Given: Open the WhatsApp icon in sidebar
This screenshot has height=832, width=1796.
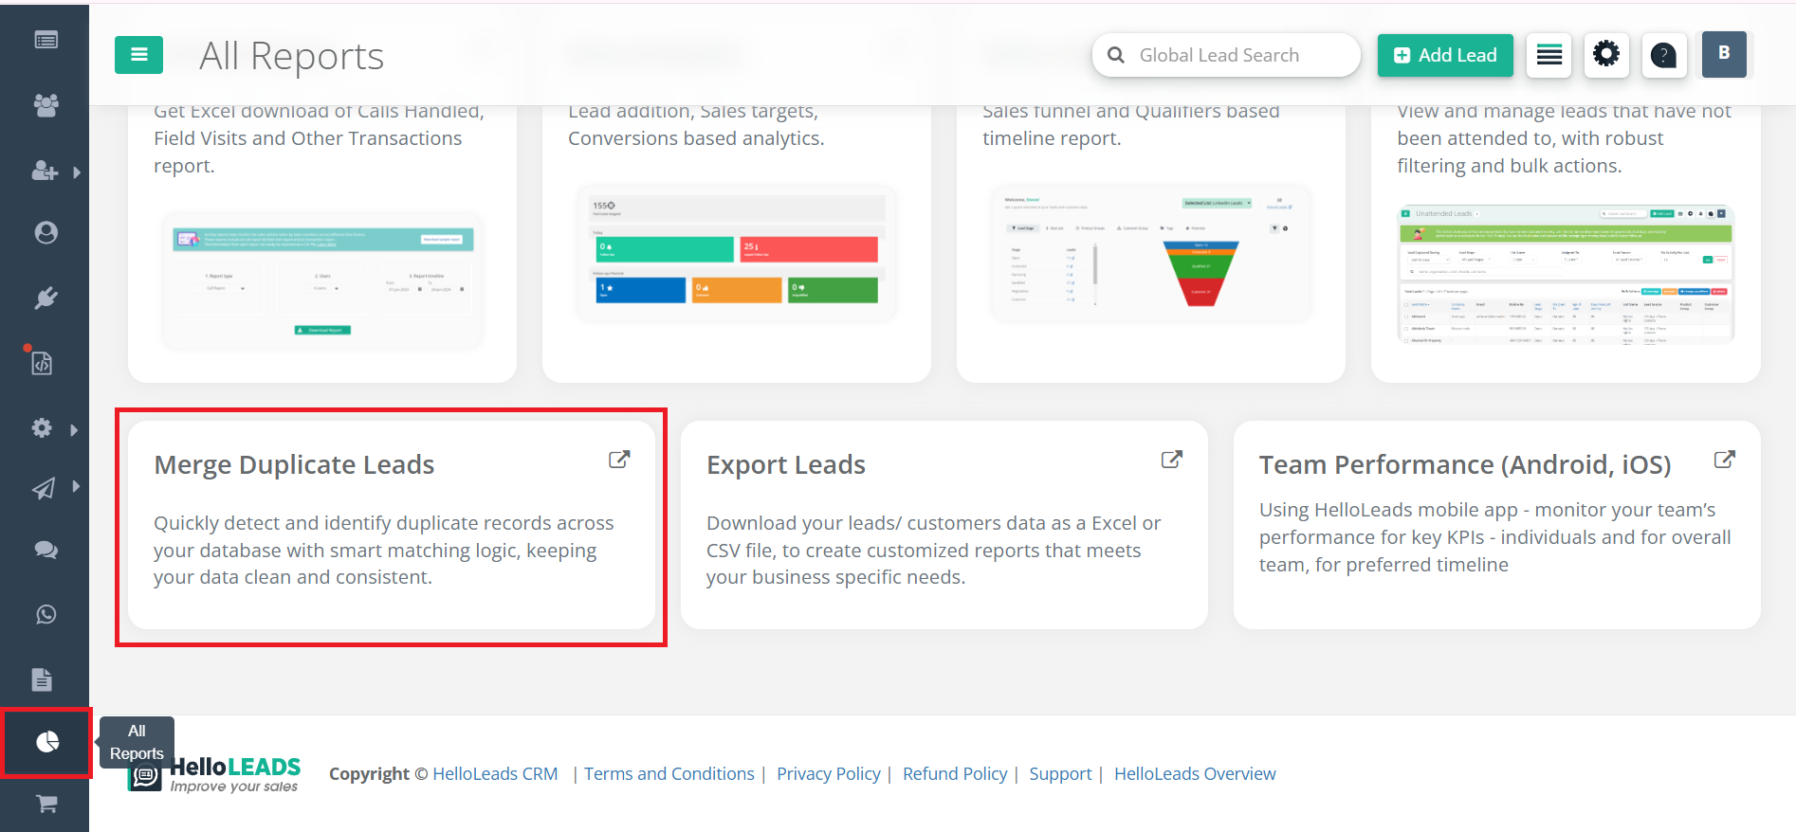Looking at the screenshot, I should (x=46, y=615).
